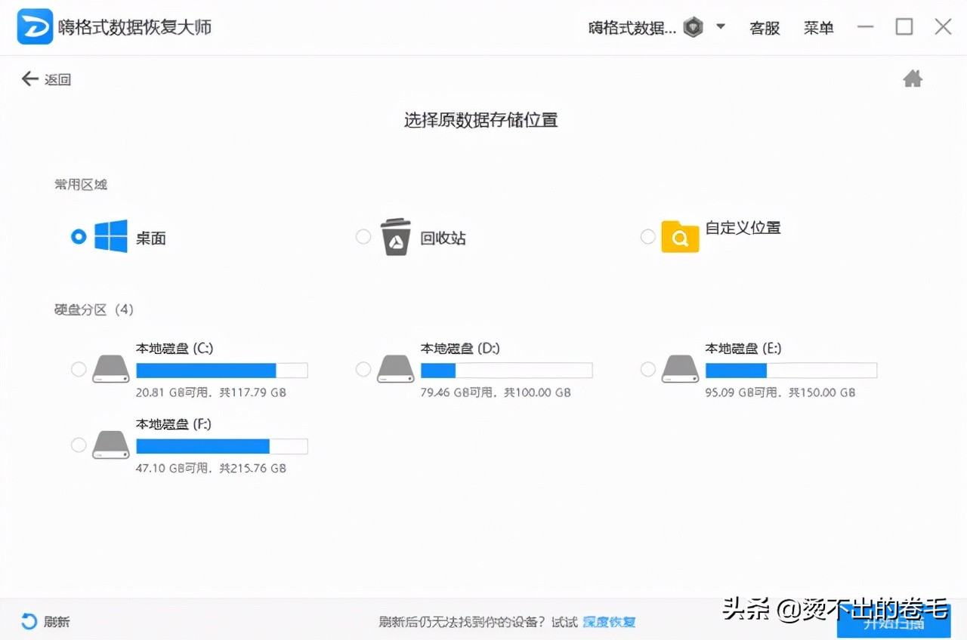The height and width of the screenshot is (640, 967).
Task: Click the usage bar of disk D:
Action: [x=506, y=370]
